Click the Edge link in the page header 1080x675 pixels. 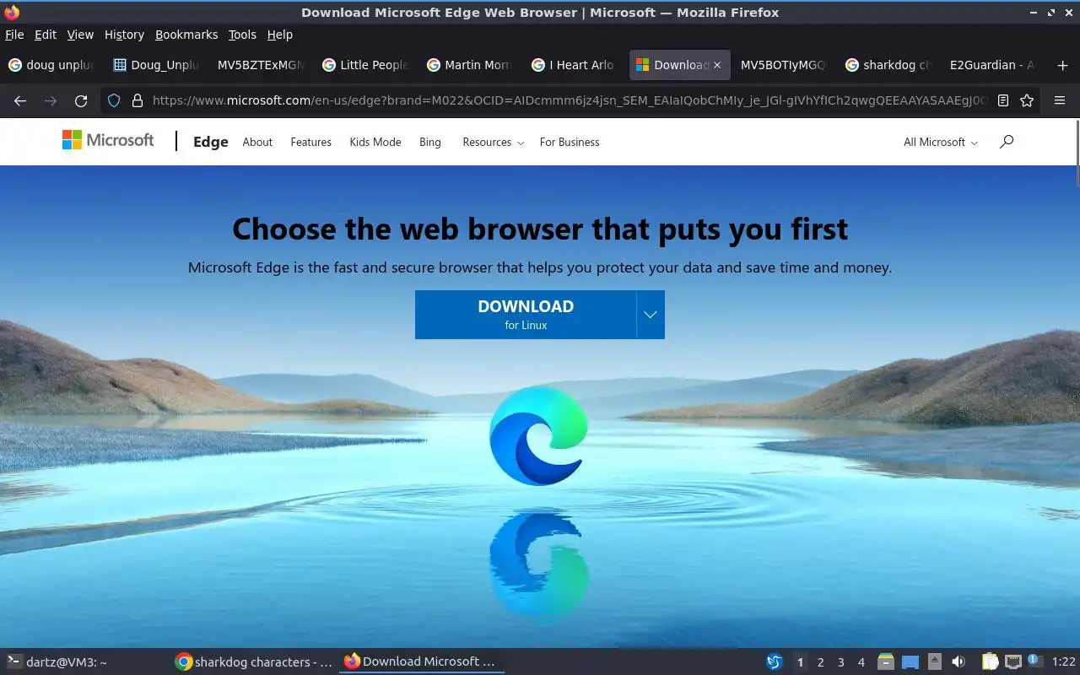pyautogui.click(x=211, y=142)
